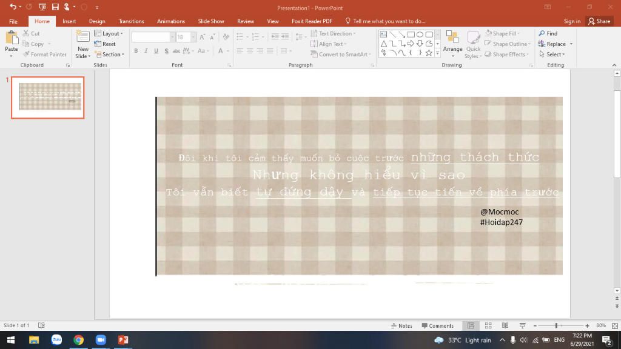
Task: Select the oval shape in shapes gallery
Action: [420, 35]
